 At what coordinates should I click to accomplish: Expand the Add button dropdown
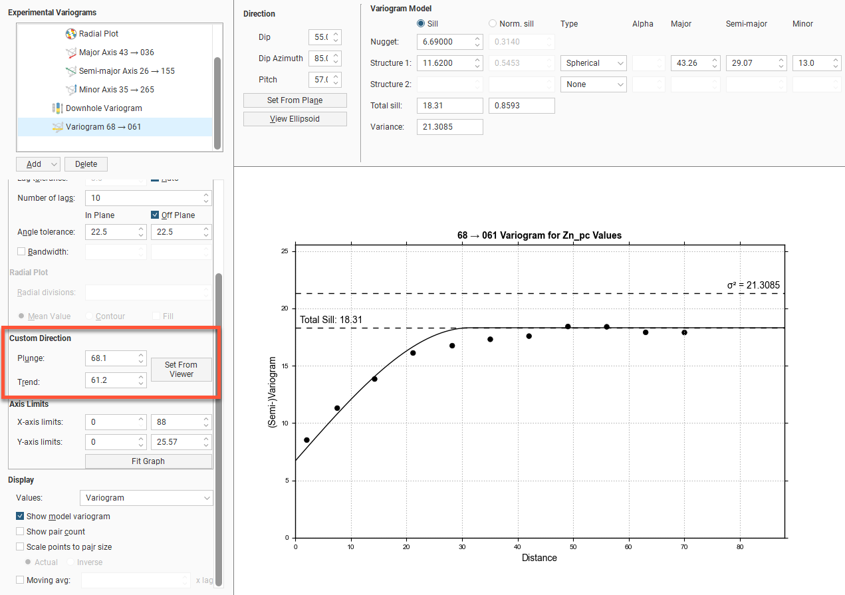pyautogui.click(x=54, y=164)
